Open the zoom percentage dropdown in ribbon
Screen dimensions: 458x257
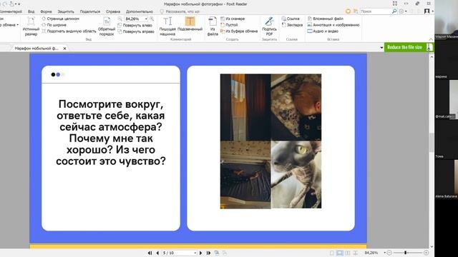click(146, 19)
